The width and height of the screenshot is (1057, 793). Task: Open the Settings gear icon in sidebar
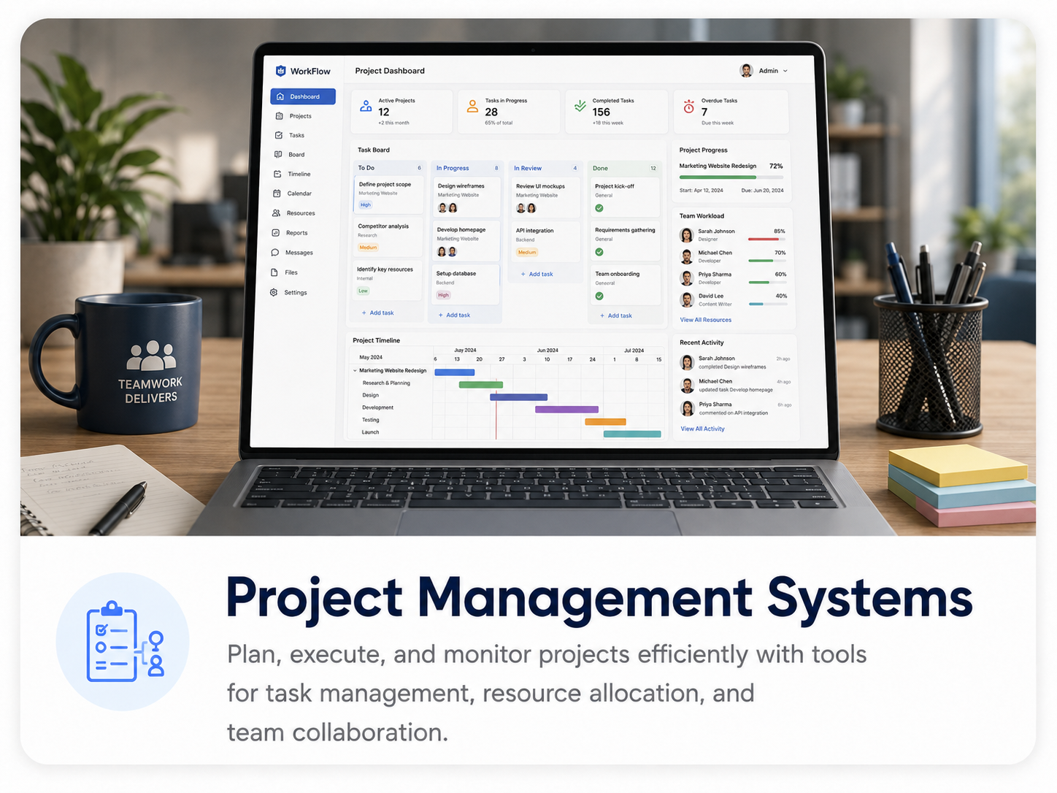coord(274,292)
